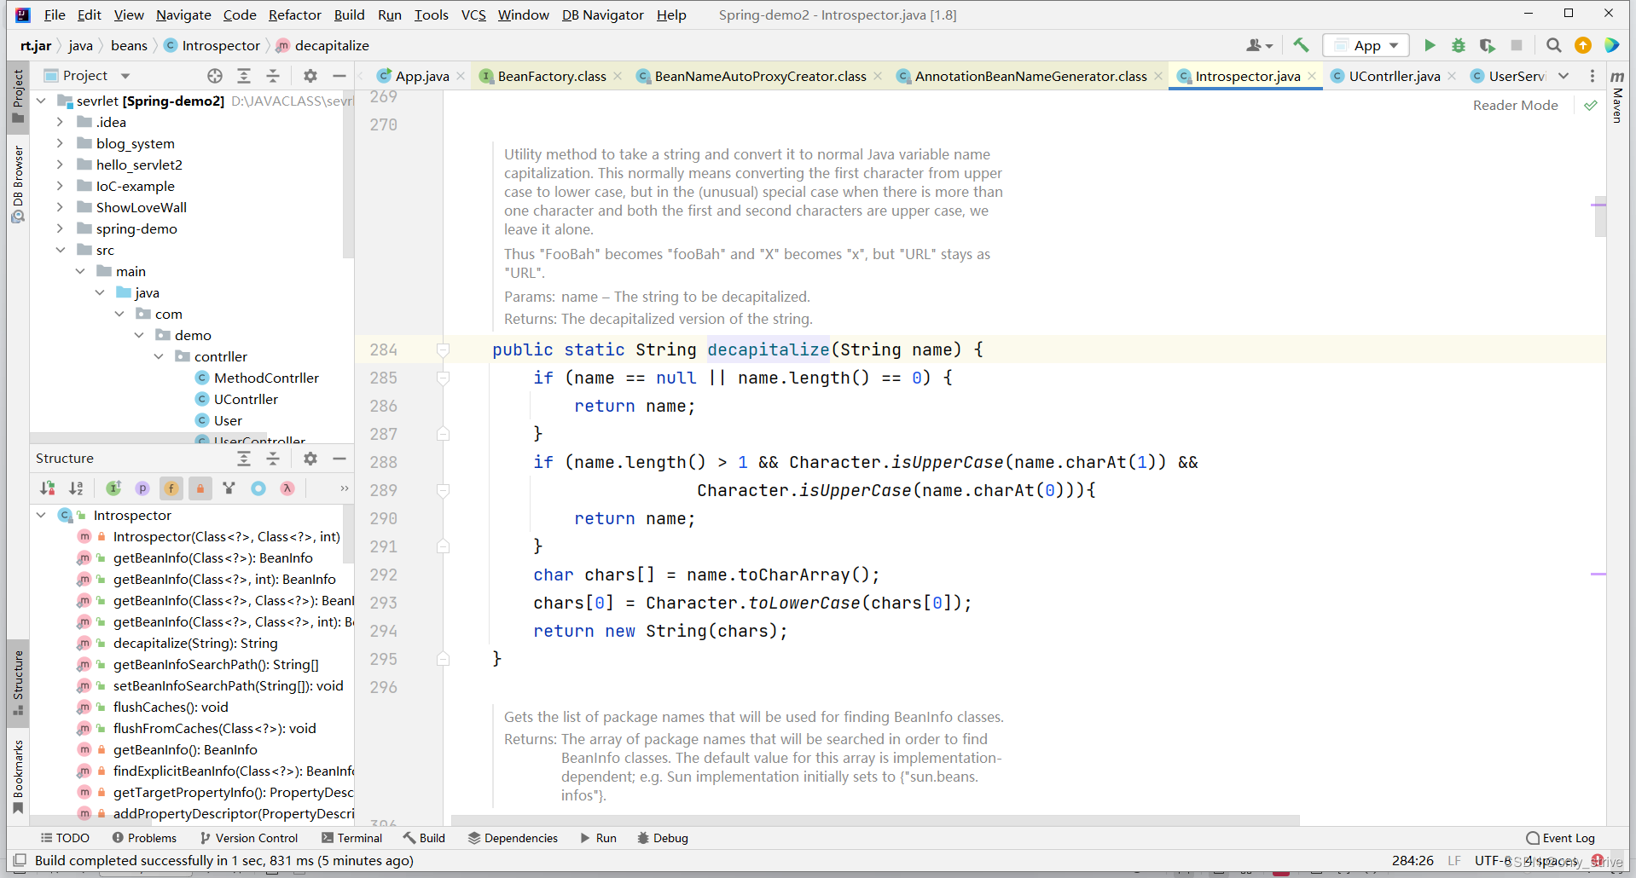Open the Refactor menu
The height and width of the screenshot is (878, 1636).
(294, 14)
